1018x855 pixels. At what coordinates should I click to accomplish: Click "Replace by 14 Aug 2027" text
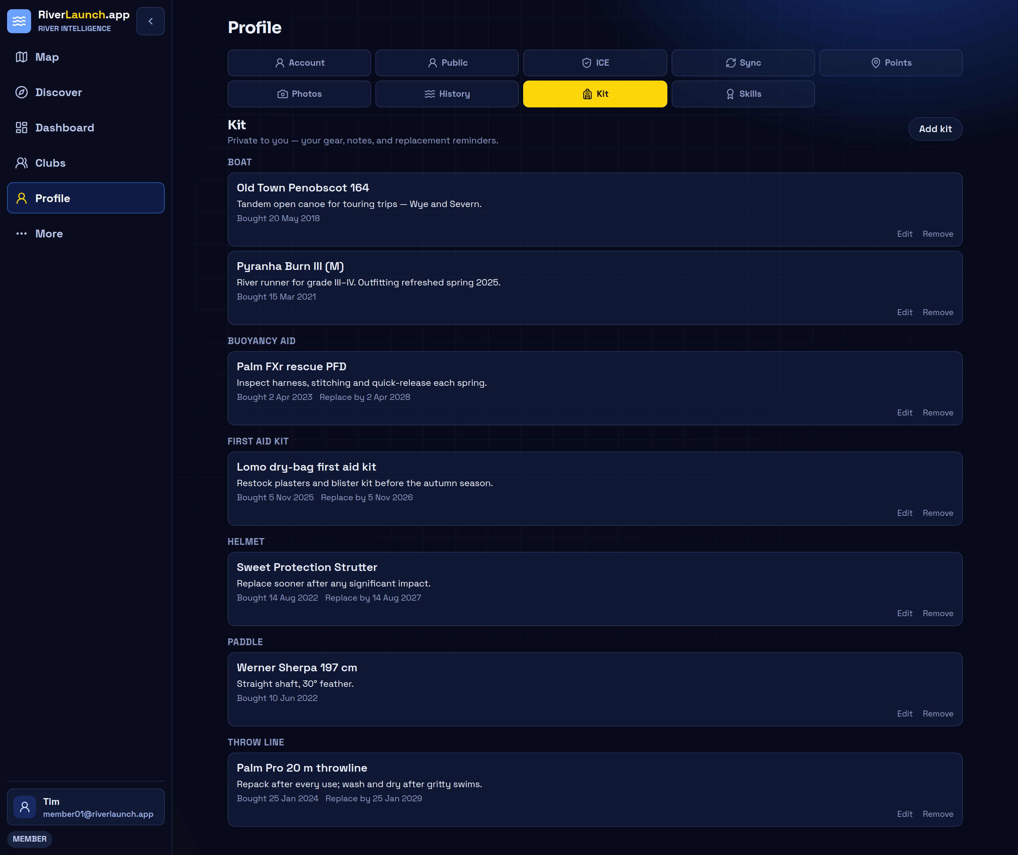[x=373, y=598]
